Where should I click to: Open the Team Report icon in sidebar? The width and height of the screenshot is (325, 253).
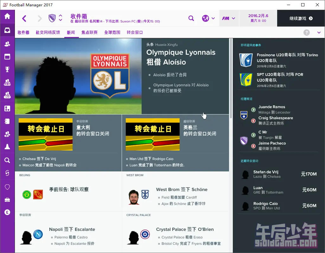(x=7, y=121)
